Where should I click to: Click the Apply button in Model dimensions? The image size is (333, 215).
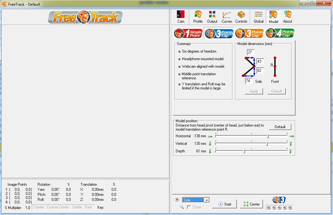coord(254,91)
